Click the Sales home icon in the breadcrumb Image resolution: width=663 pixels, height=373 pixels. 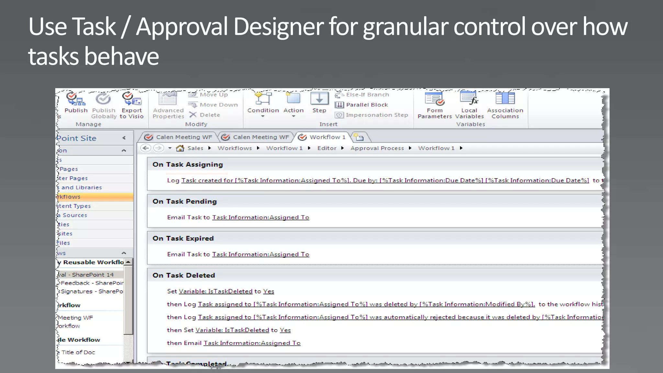[180, 148]
